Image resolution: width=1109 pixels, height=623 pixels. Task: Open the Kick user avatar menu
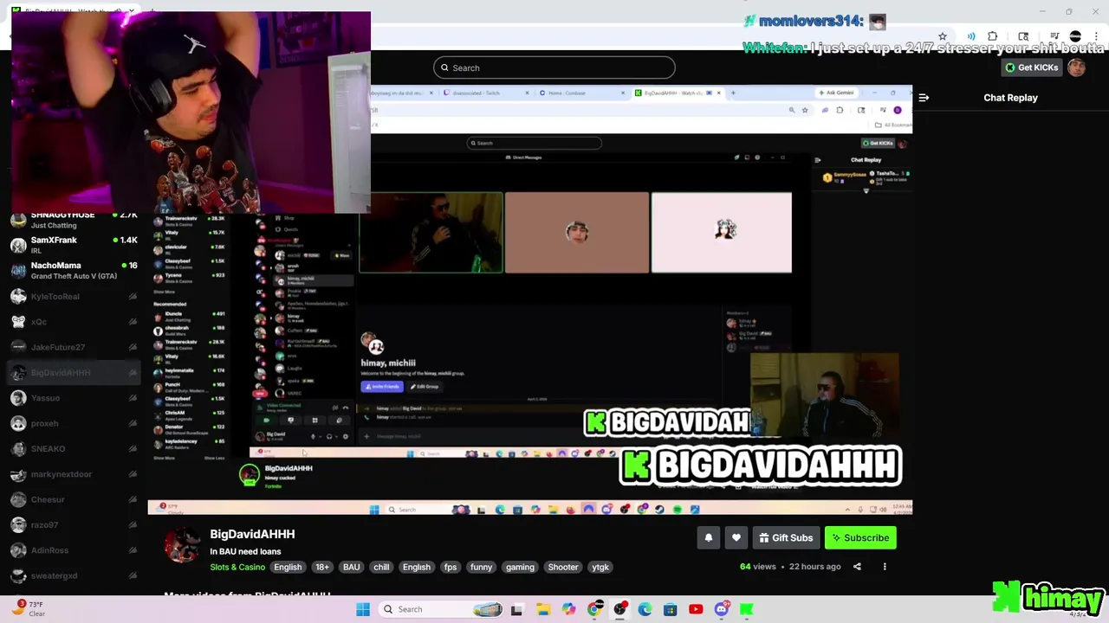pos(1077,67)
